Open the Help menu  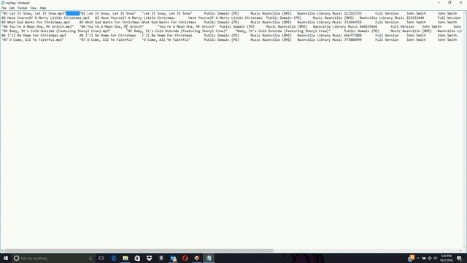tap(43, 8)
